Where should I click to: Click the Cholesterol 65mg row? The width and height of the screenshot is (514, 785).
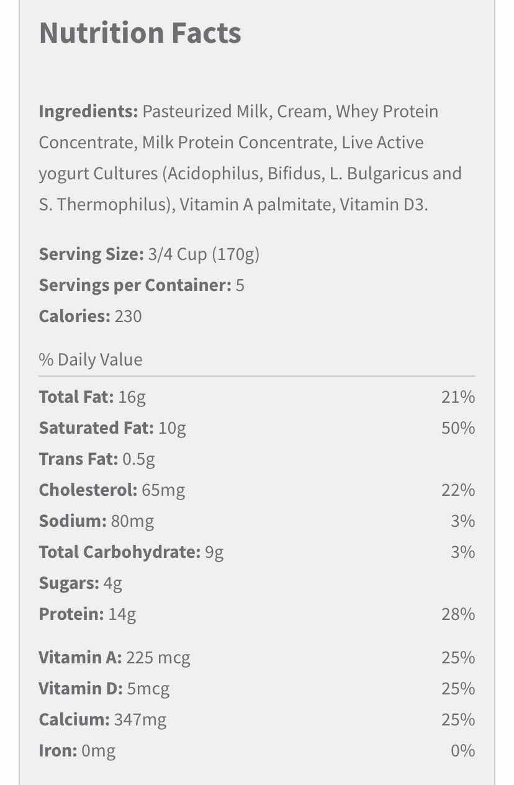257,490
